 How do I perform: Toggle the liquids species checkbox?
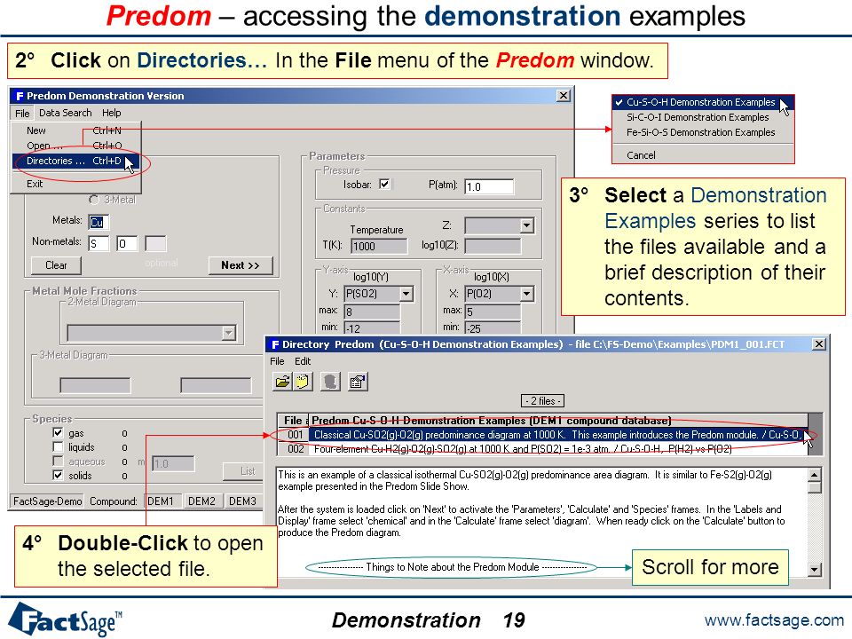point(58,446)
